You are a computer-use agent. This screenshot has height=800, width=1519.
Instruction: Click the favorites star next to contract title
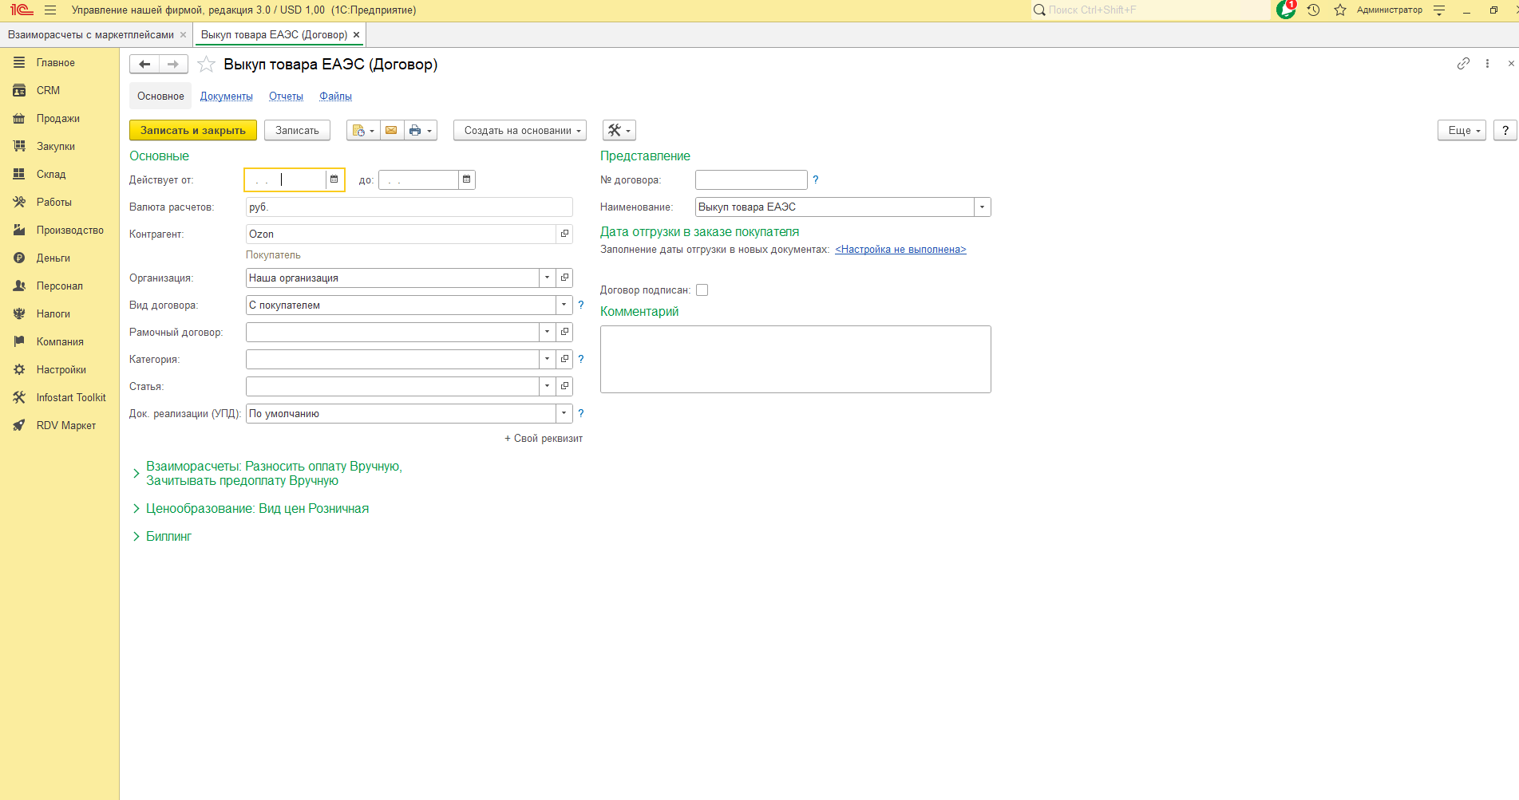pos(206,65)
